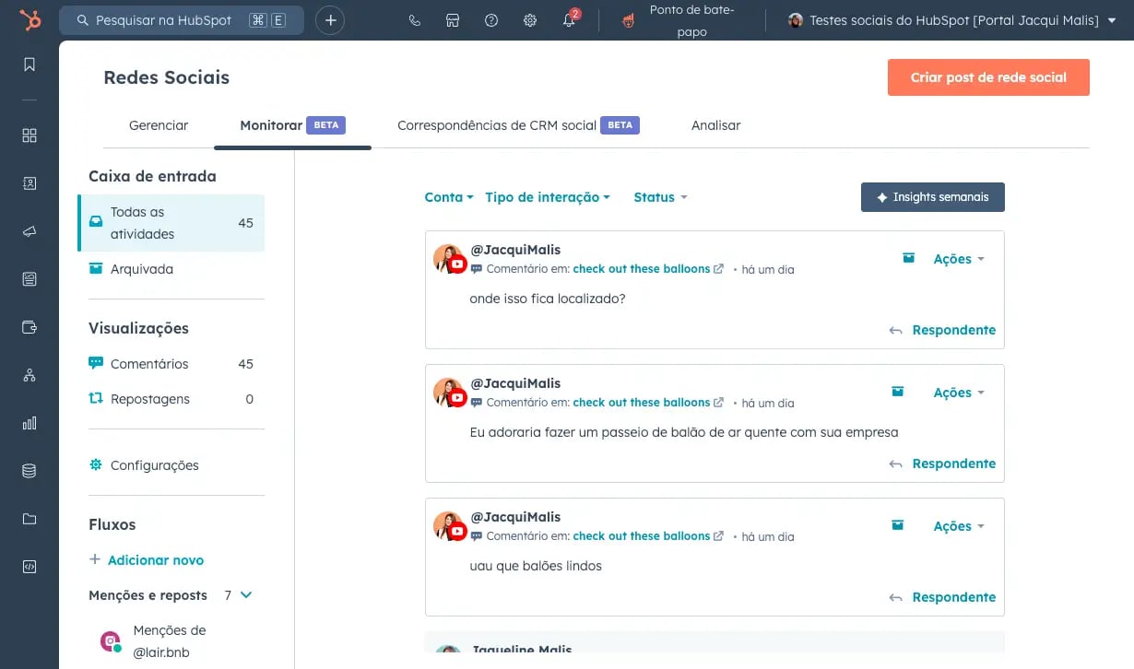Open the Conta filter dropdown

pos(447,197)
